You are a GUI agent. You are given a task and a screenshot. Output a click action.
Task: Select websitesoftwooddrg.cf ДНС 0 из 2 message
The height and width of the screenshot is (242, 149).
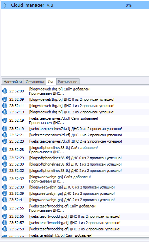pyautogui.click(x=75, y=216)
